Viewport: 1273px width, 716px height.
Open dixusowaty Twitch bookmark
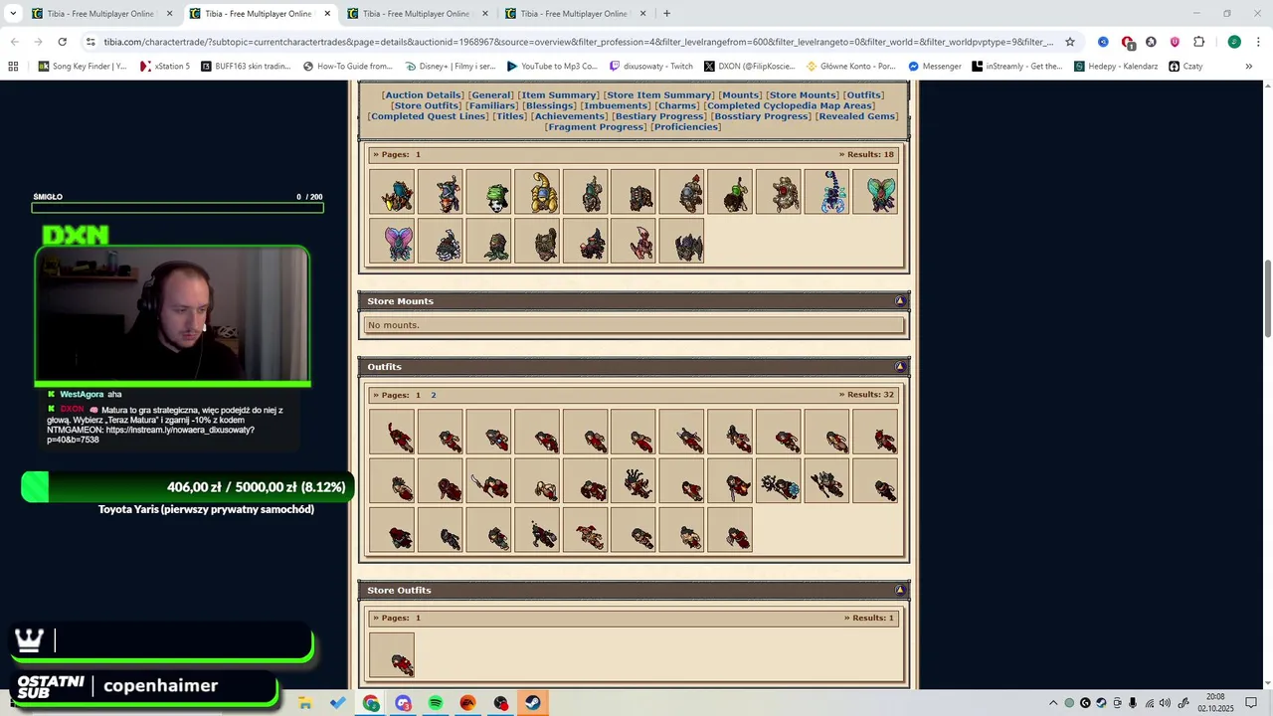(650, 67)
